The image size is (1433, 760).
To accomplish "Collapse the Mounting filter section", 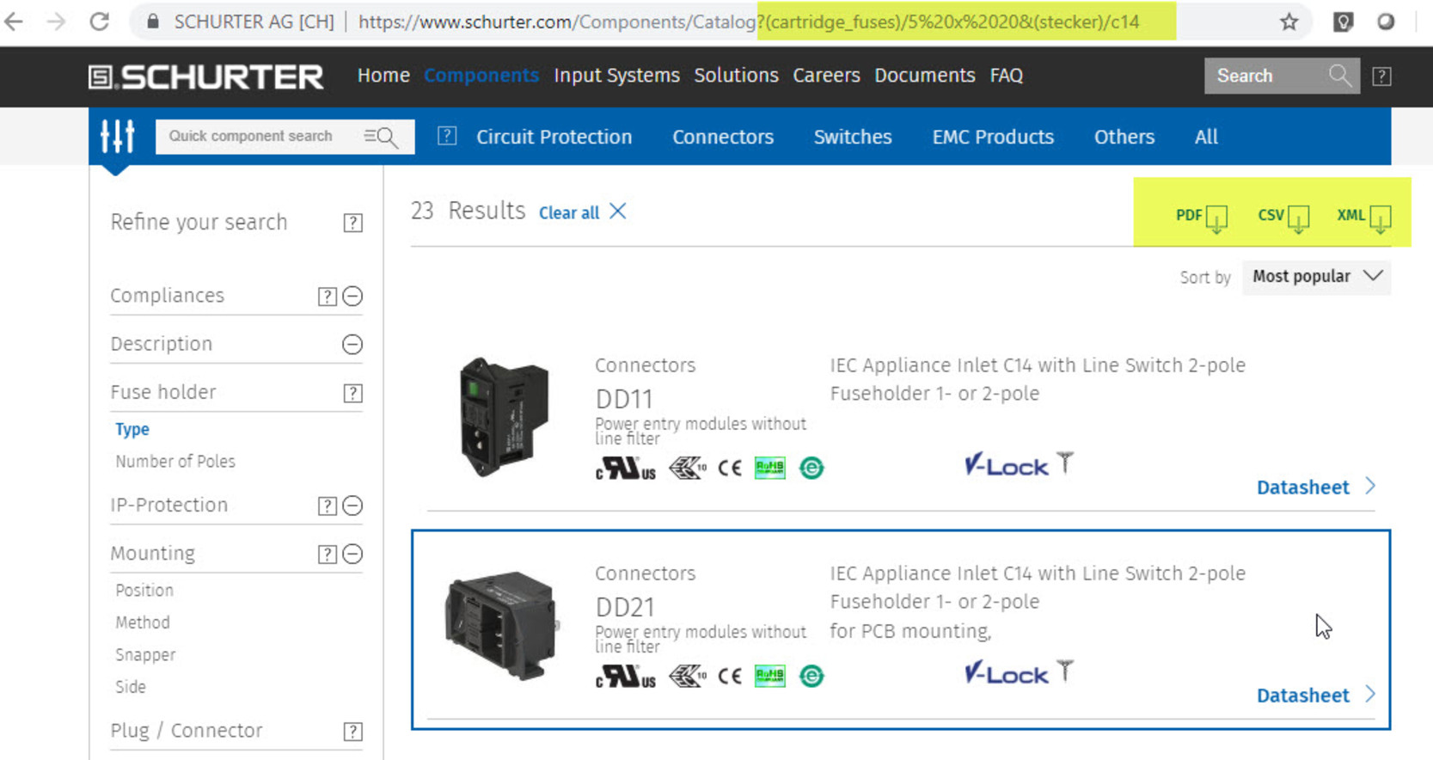I will point(352,555).
